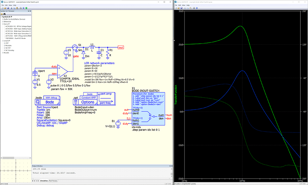Save the schematic with the floppy icon
The image size is (308, 185).
click(8, 8)
